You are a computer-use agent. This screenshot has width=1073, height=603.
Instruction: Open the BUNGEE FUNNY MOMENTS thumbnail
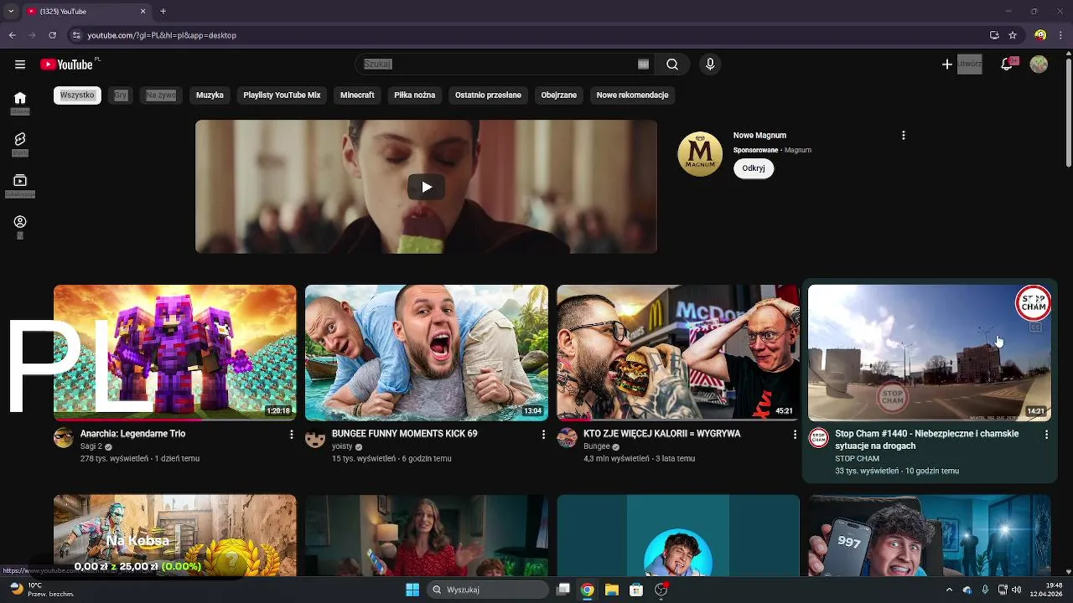[427, 353]
